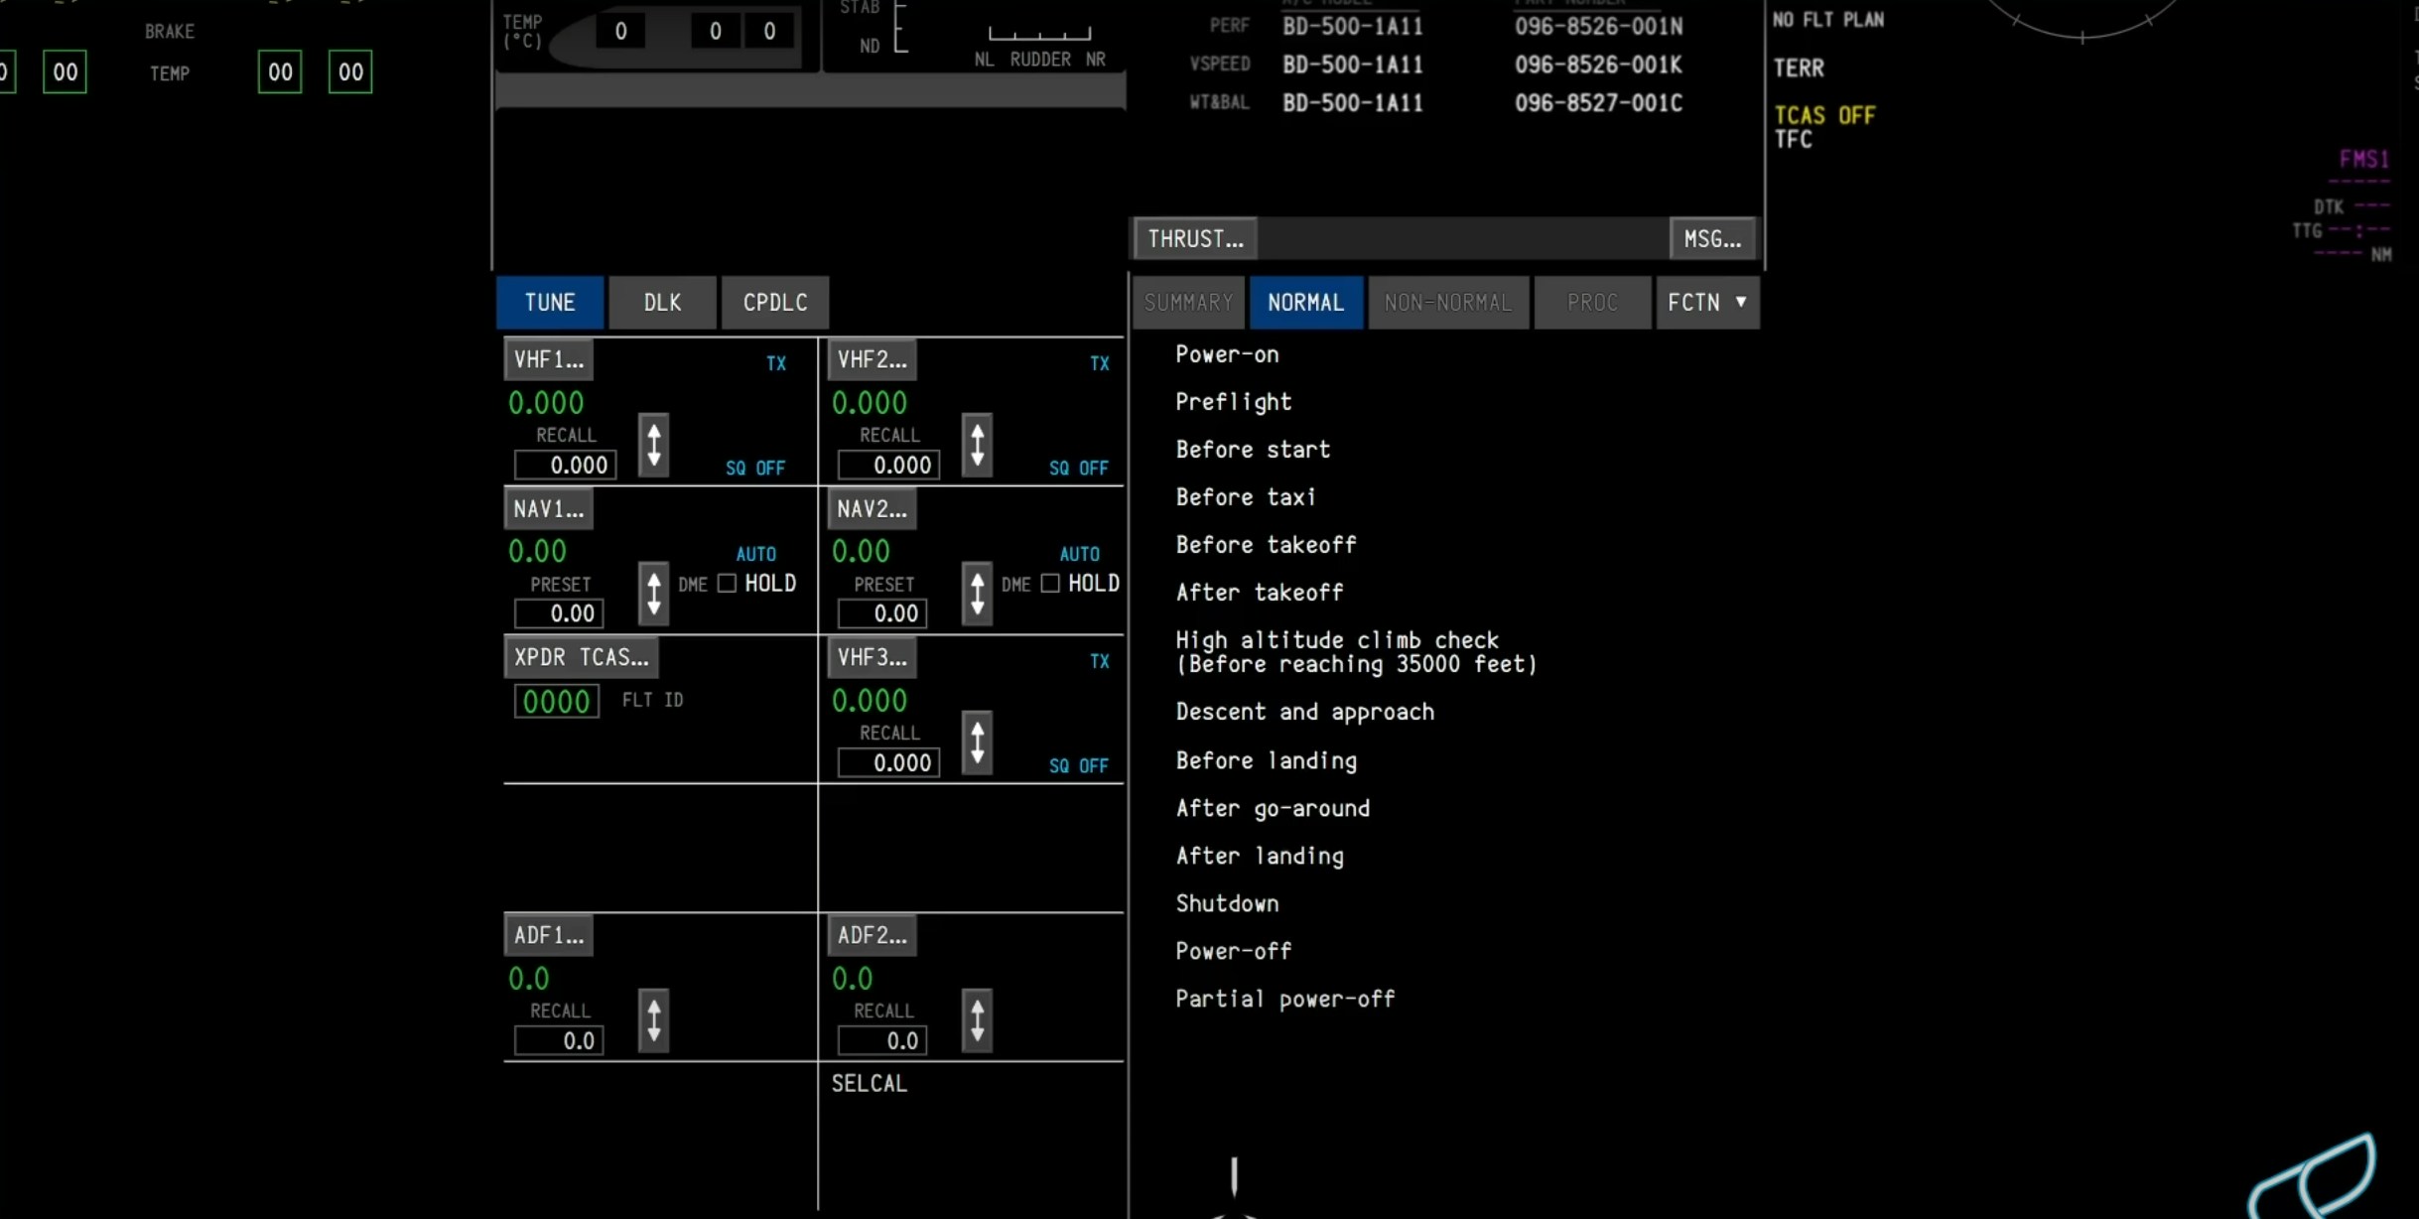Switch to the DLK tab

[x=662, y=302]
